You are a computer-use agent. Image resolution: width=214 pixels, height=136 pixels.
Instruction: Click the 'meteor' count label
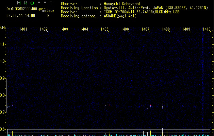pos(48,11)
